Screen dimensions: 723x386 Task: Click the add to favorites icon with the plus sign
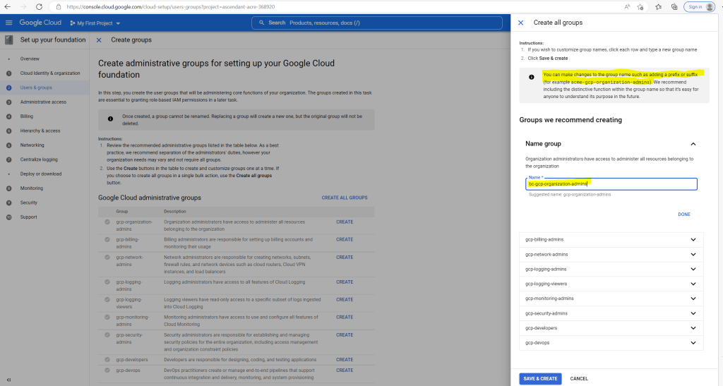(640, 7)
